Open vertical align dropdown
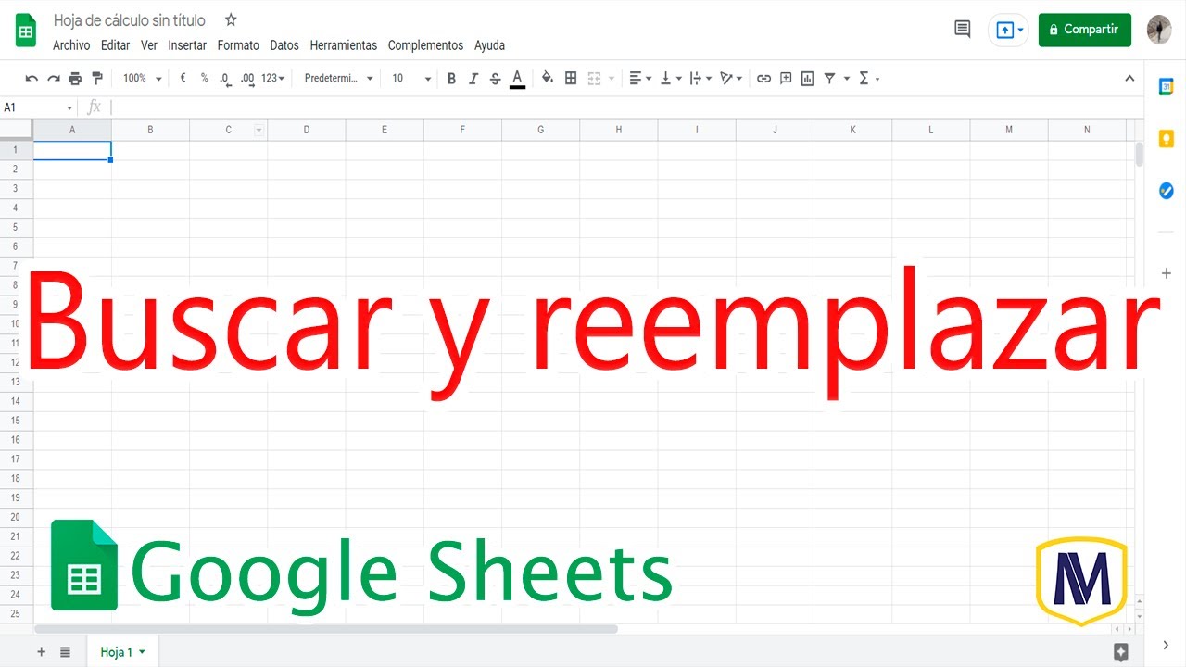1186x667 pixels. (671, 79)
